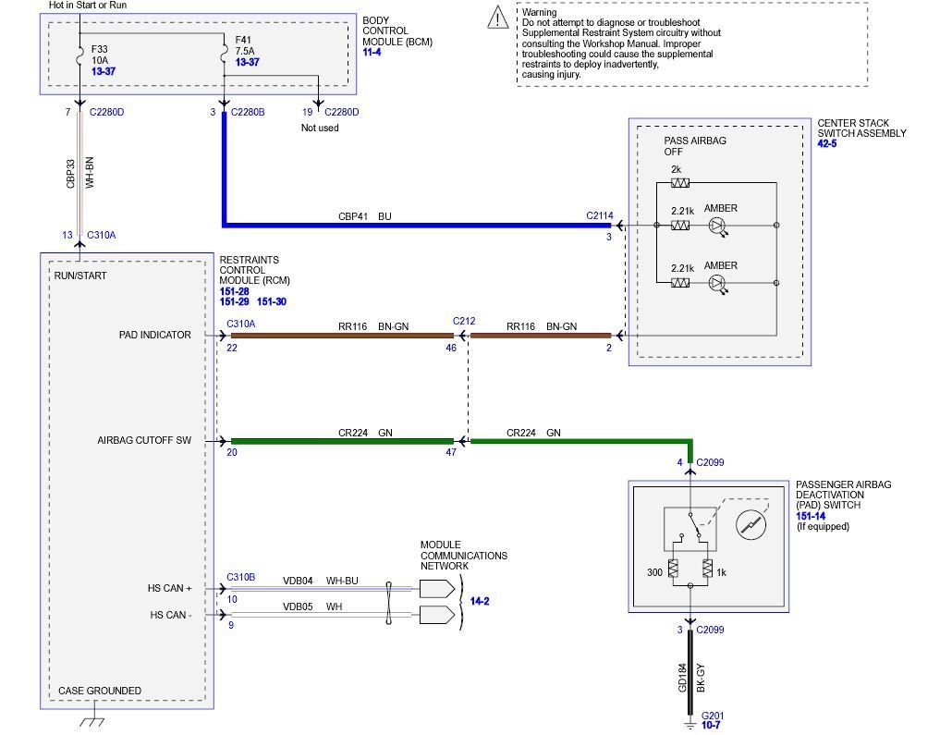Click the 2k resistor symbol
The width and height of the screenshot is (952, 735).
pyautogui.click(x=680, y=183)
